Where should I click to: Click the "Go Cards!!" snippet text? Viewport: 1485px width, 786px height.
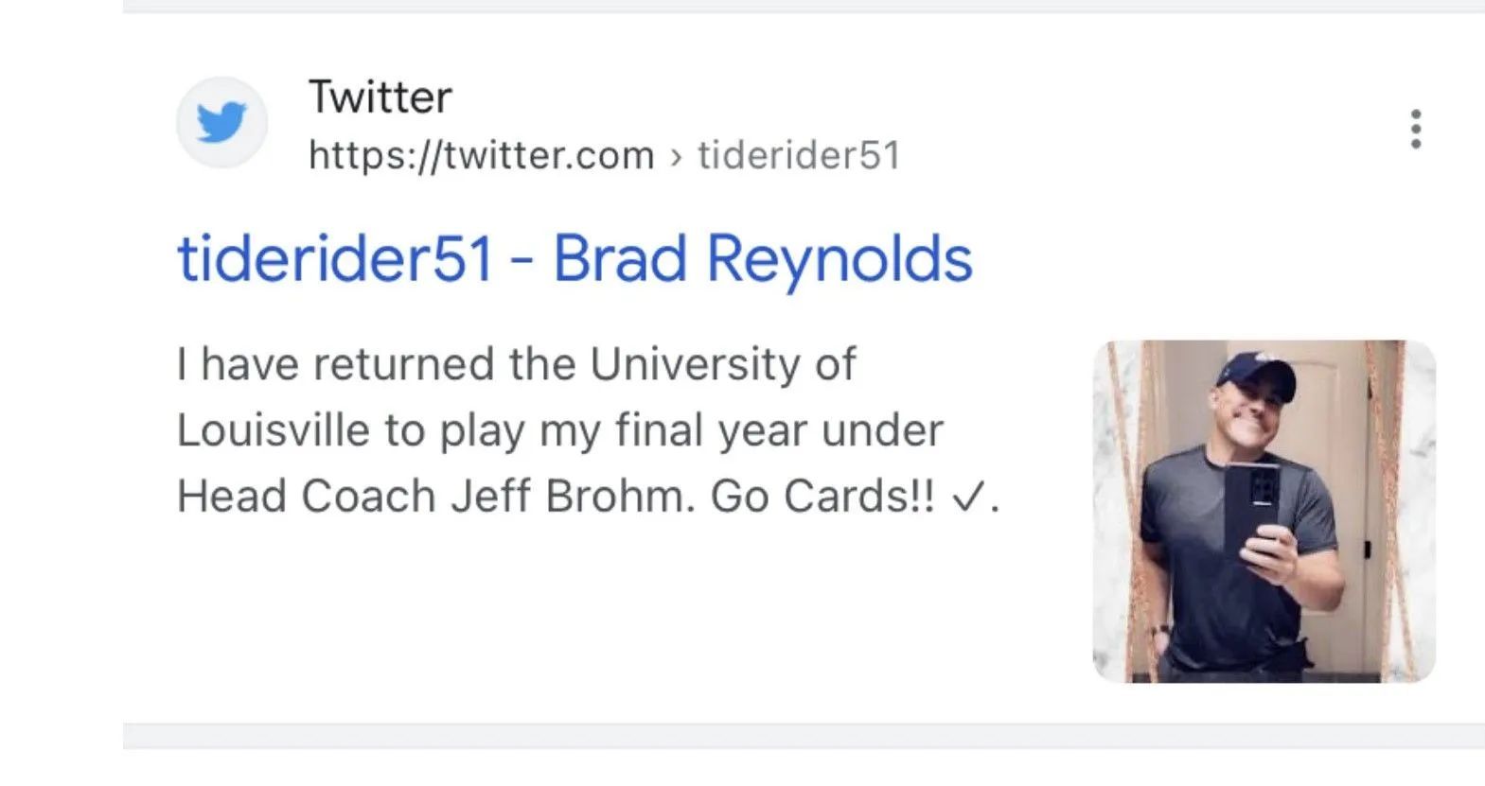(822, 497)
